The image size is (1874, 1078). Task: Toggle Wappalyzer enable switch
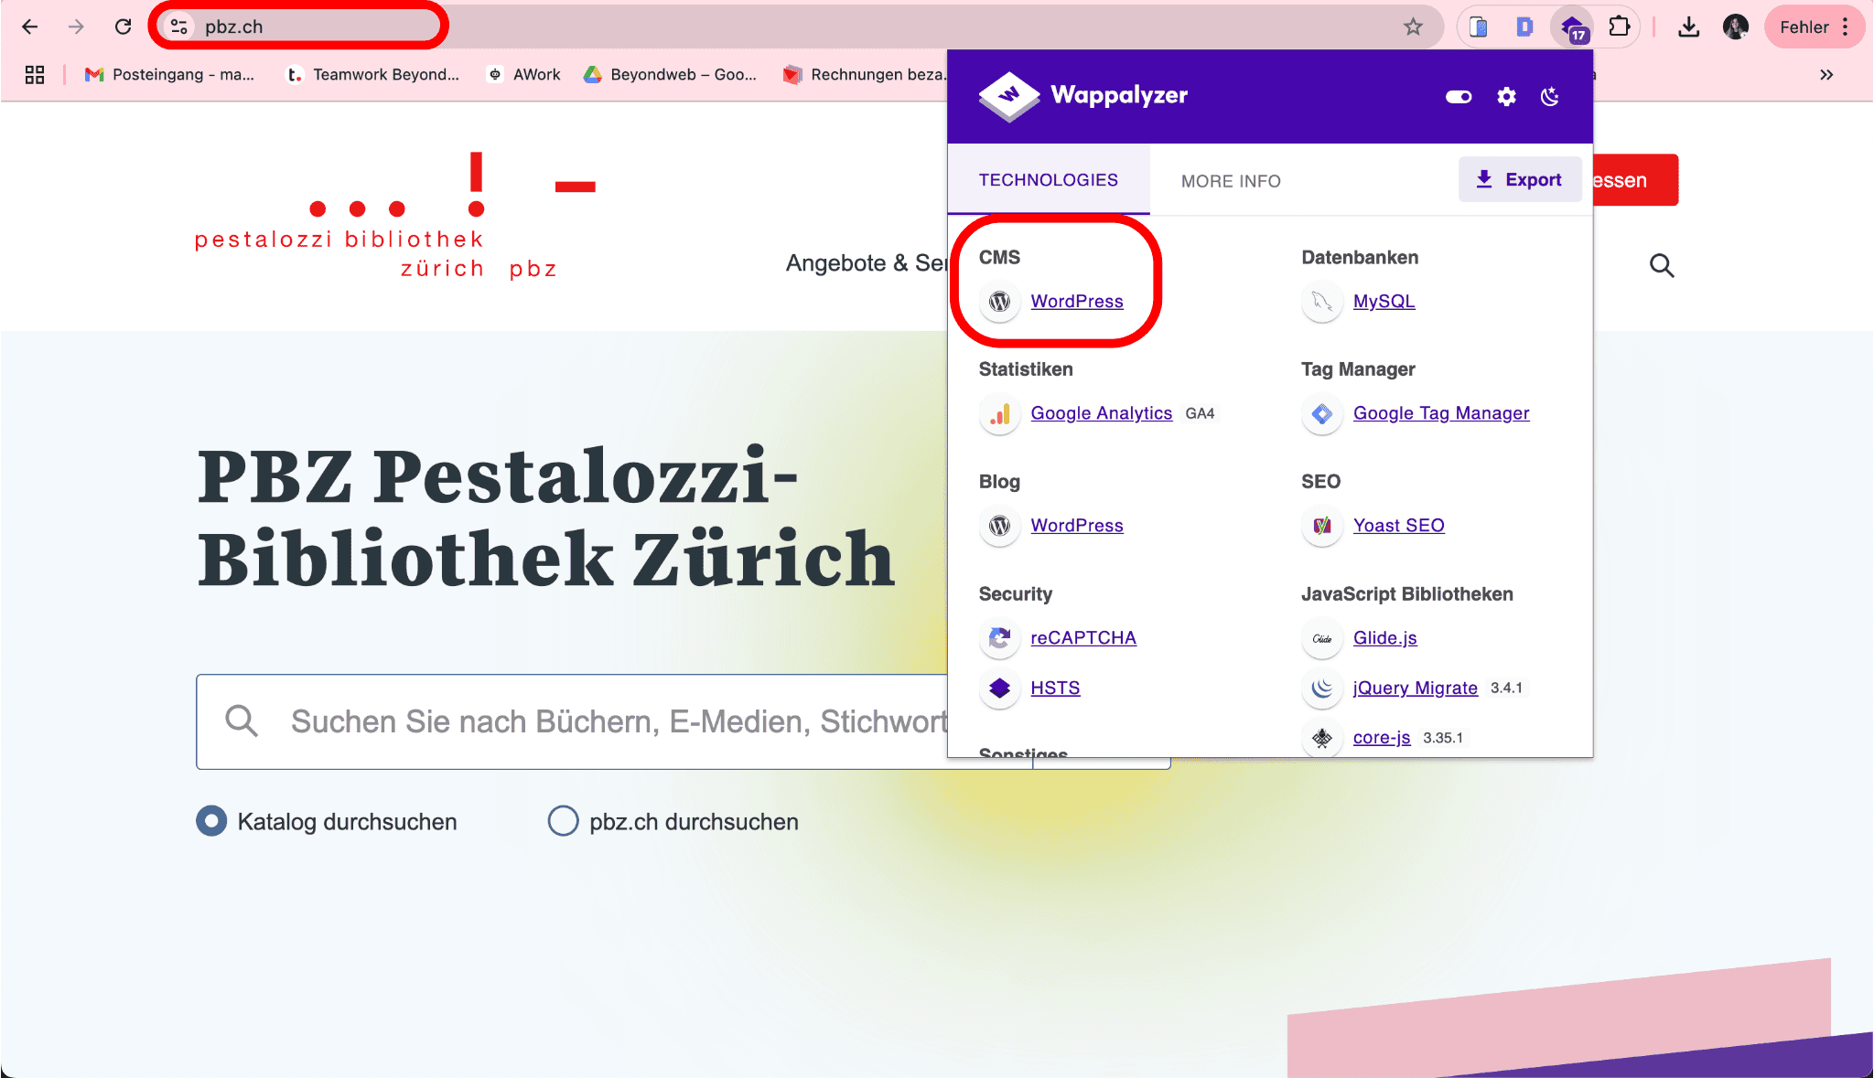pos(1459,96)
